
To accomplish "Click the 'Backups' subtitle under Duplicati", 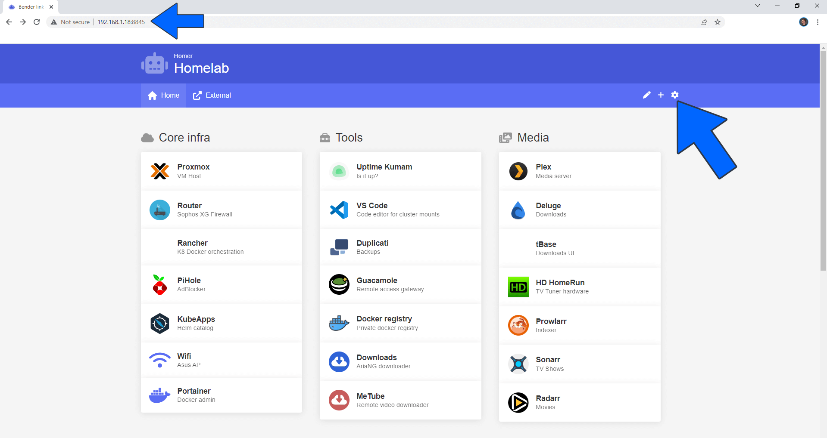I will 368,252.
